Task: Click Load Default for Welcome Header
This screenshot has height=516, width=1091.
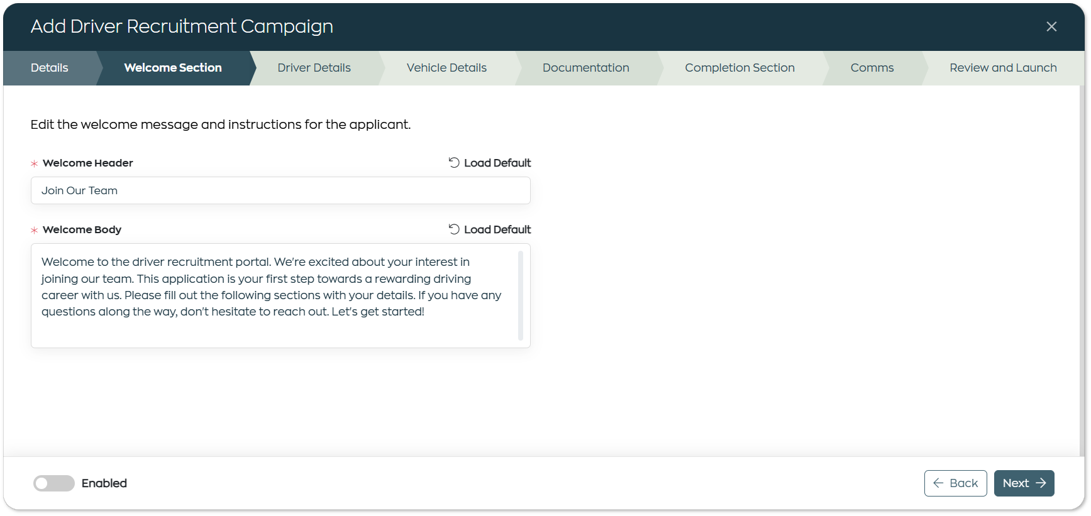Action: (x=490, y=163)
